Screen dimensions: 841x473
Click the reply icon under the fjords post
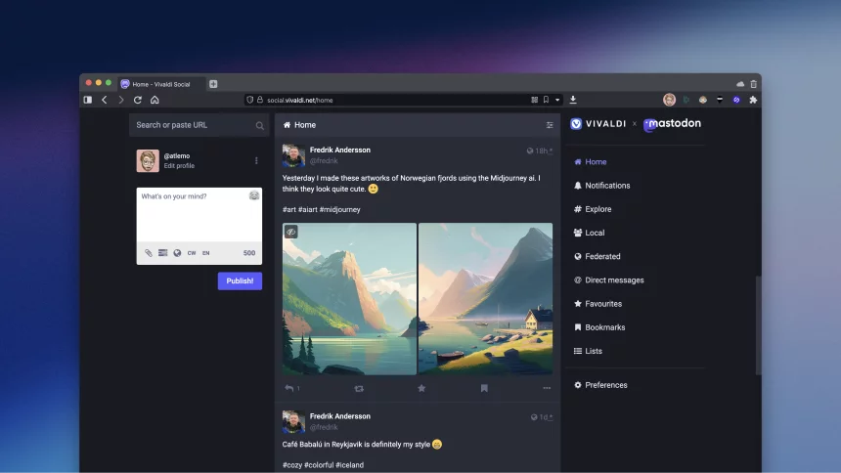[289, 388]
